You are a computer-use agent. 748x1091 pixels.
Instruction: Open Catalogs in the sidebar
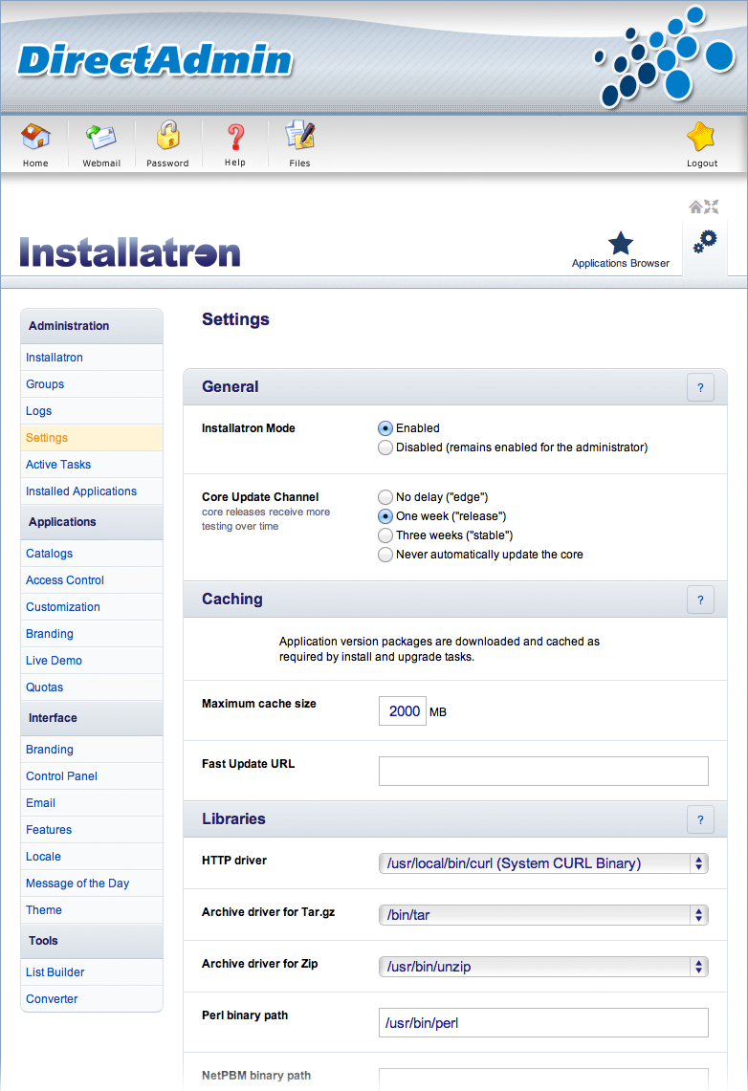pyautogui.click(x=92, y=554)
